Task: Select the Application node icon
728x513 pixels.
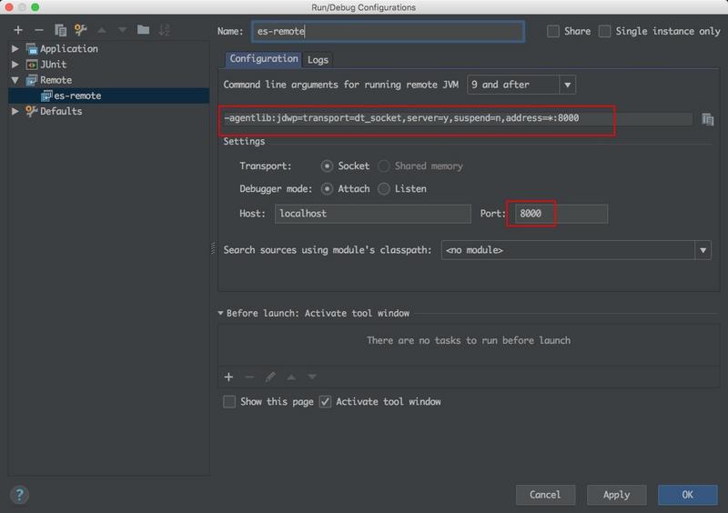Action: pos(32,49)
